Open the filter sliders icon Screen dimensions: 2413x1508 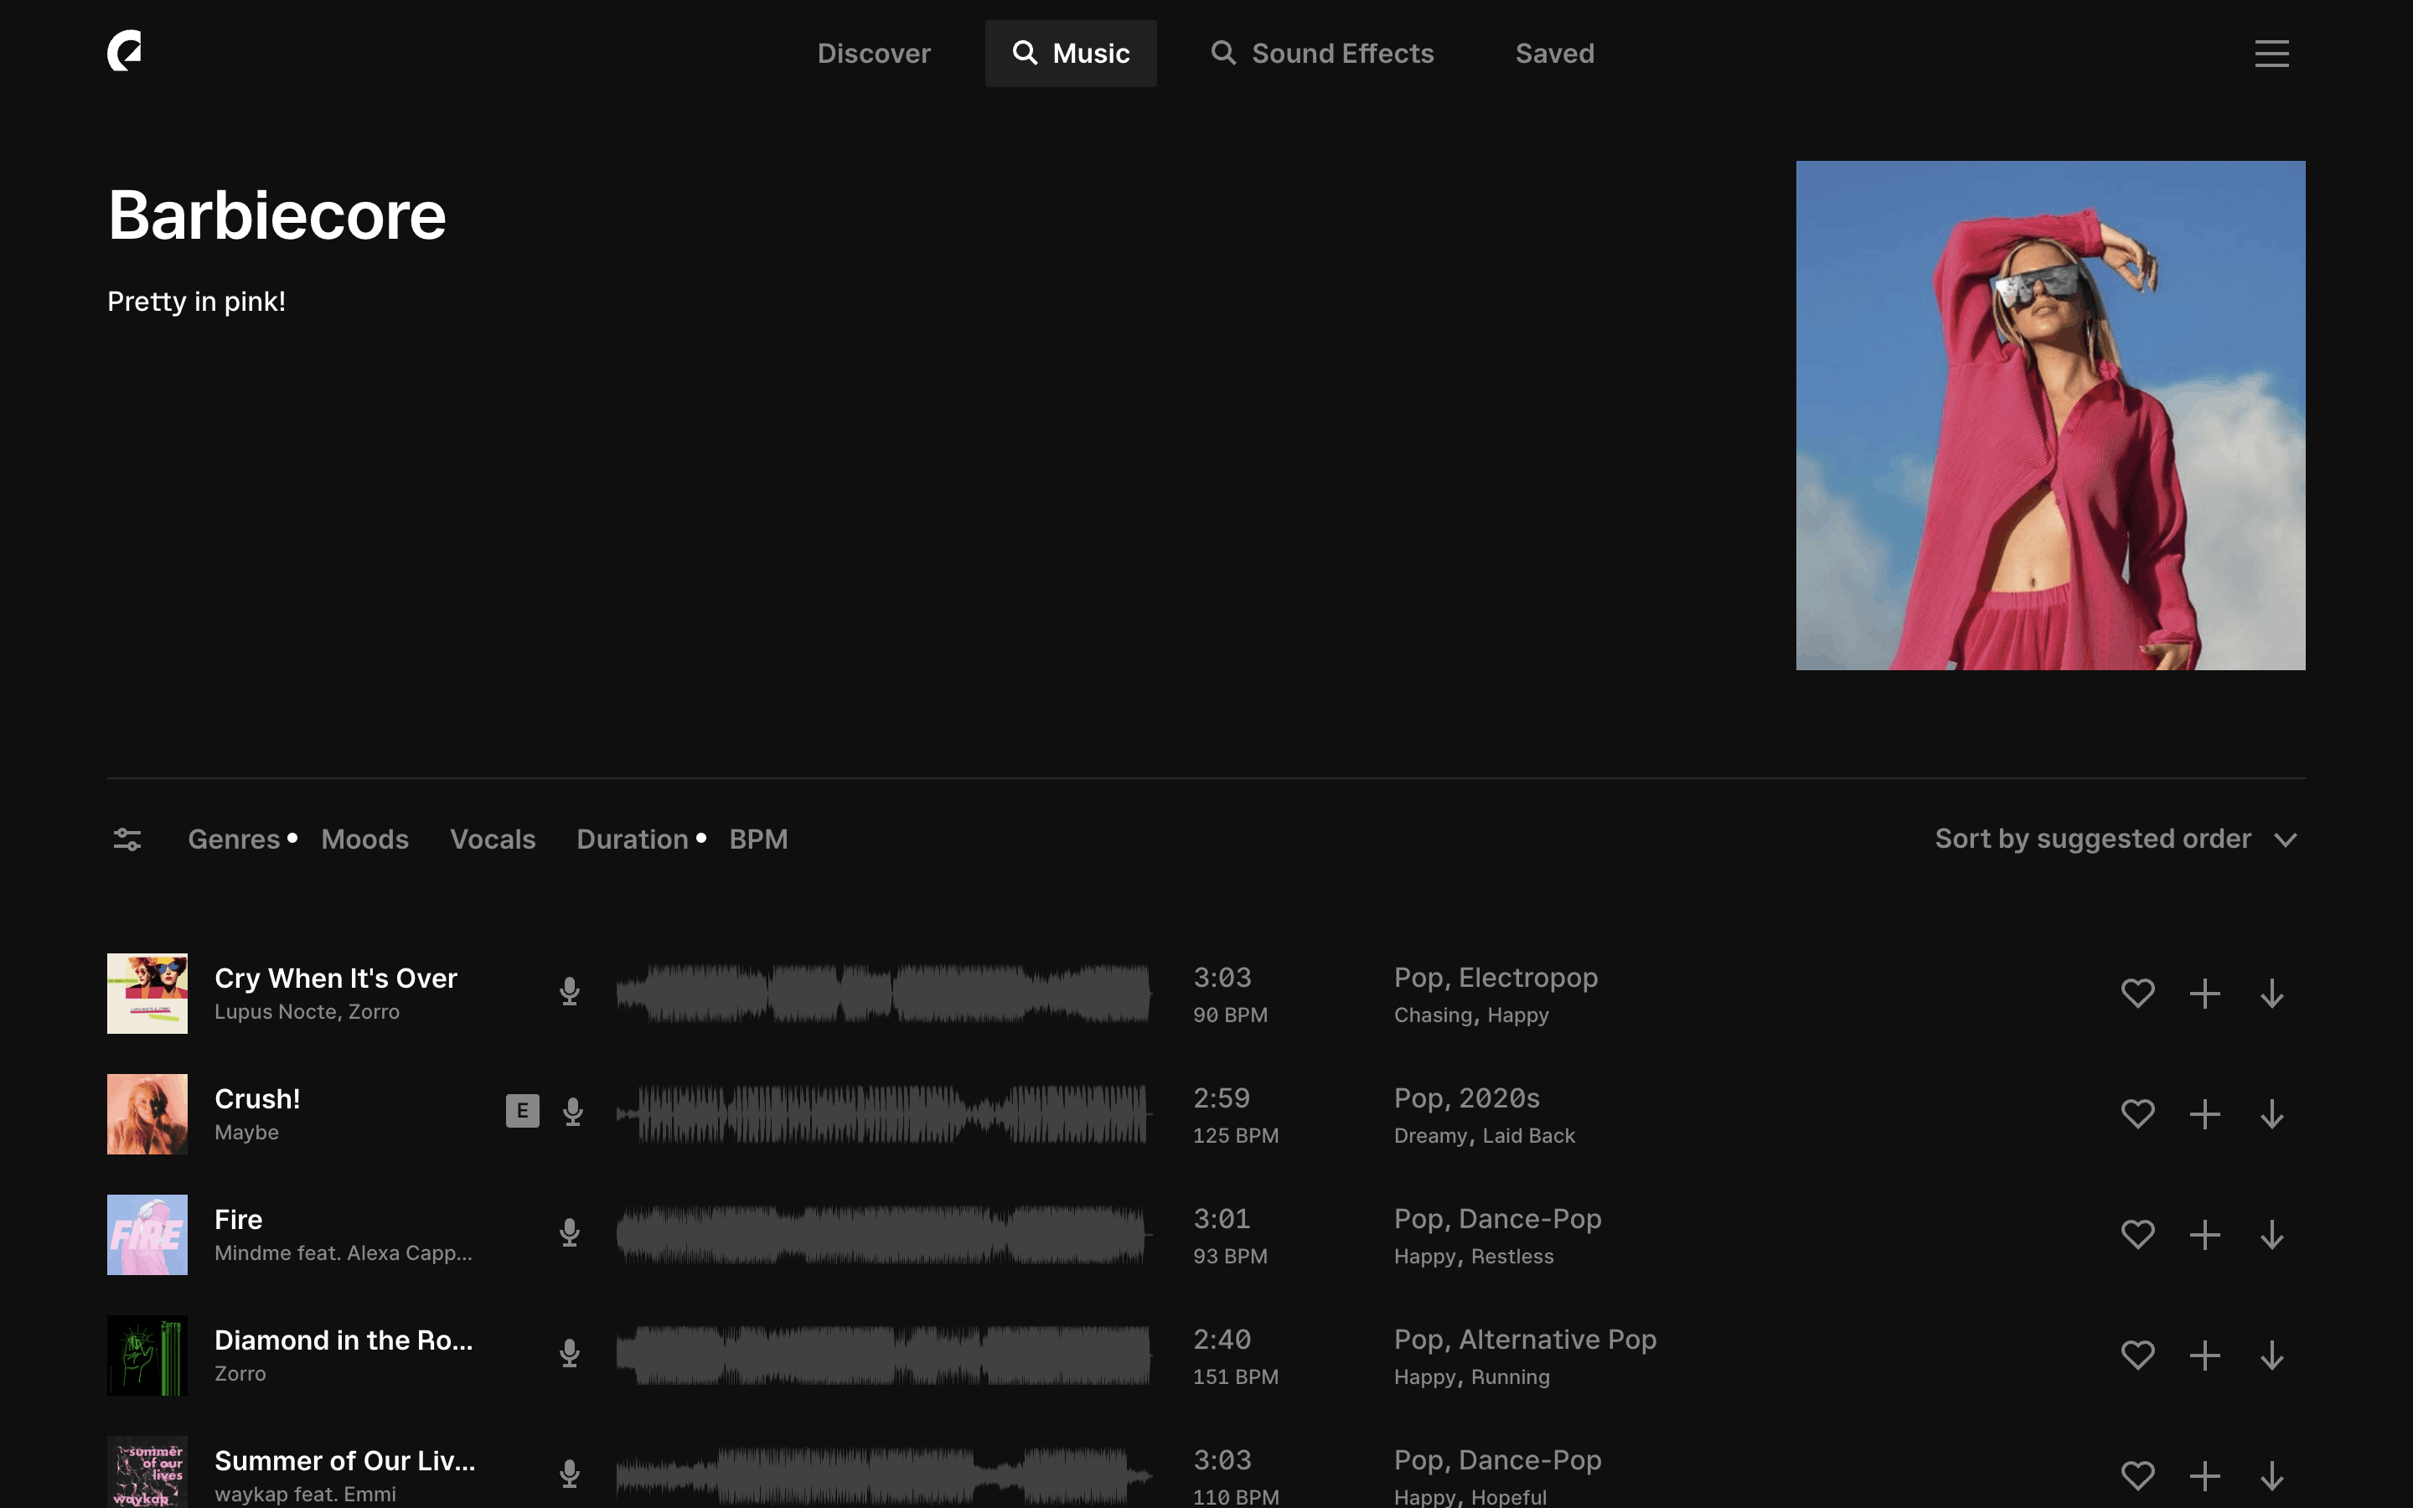pyautogui.click(x=127, y=839)
